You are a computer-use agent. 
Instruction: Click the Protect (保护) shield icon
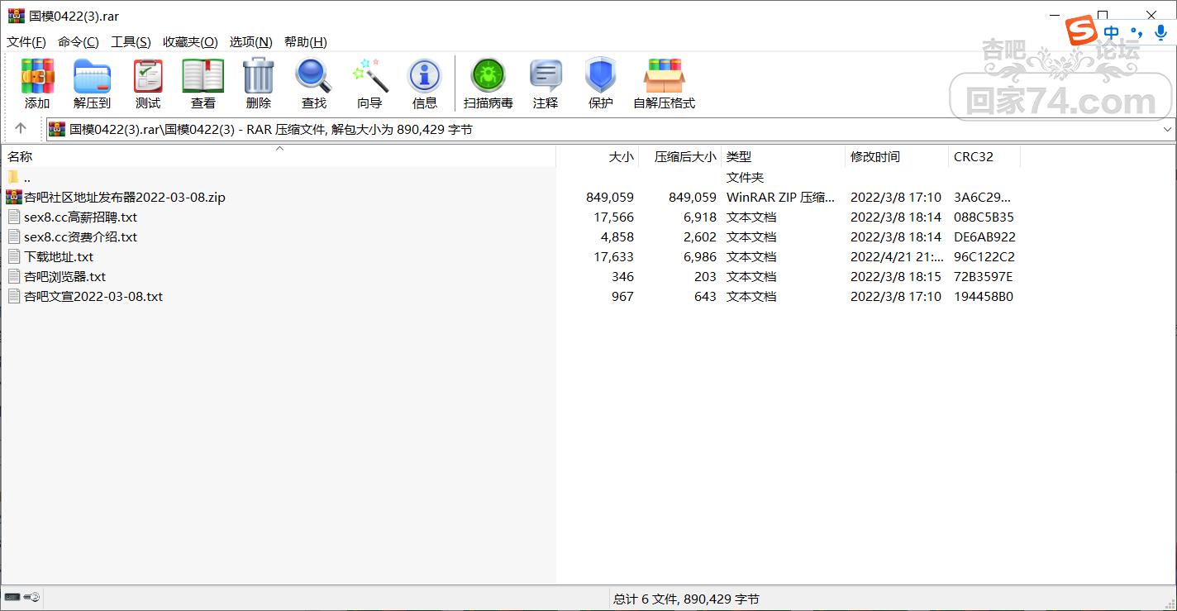601,76
